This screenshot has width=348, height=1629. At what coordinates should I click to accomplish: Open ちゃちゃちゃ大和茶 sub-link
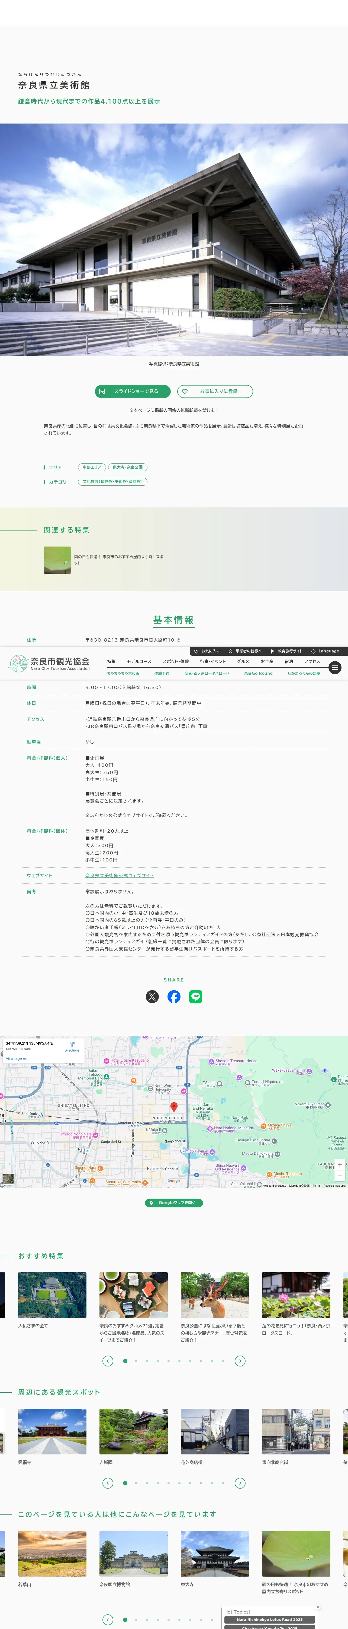(123, 674)
